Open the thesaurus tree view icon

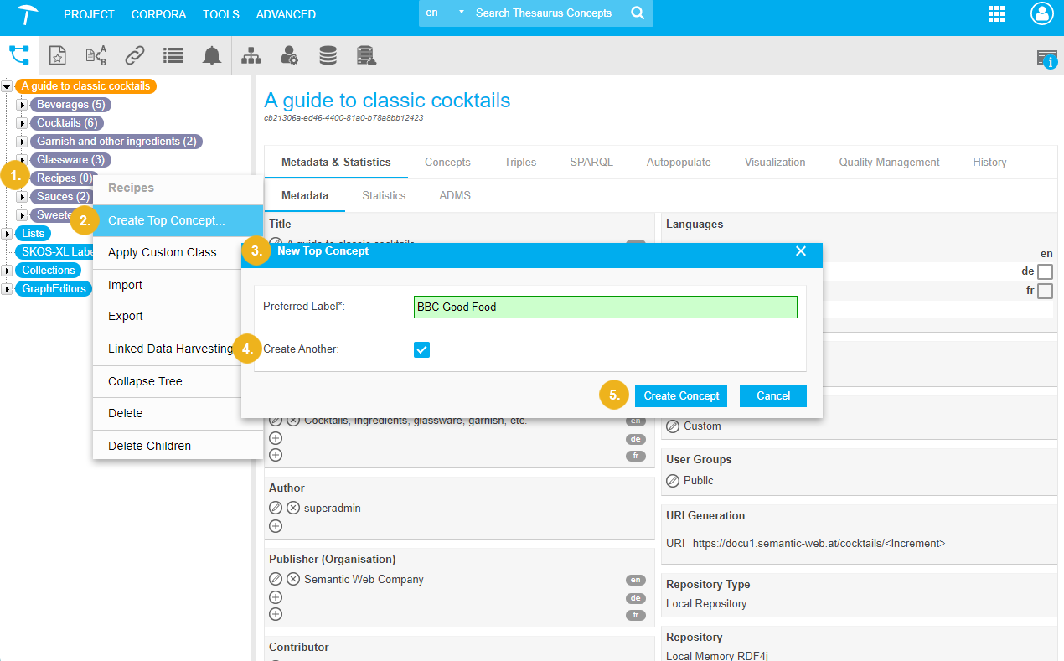18,55
